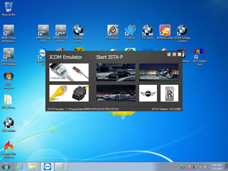
Task: Select the BMWAiCoder desktop icon
Action: pos(165,32)
